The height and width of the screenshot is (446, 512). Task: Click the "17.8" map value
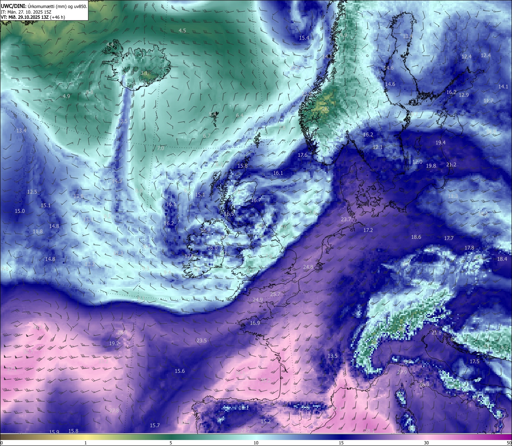click(469, 248)
